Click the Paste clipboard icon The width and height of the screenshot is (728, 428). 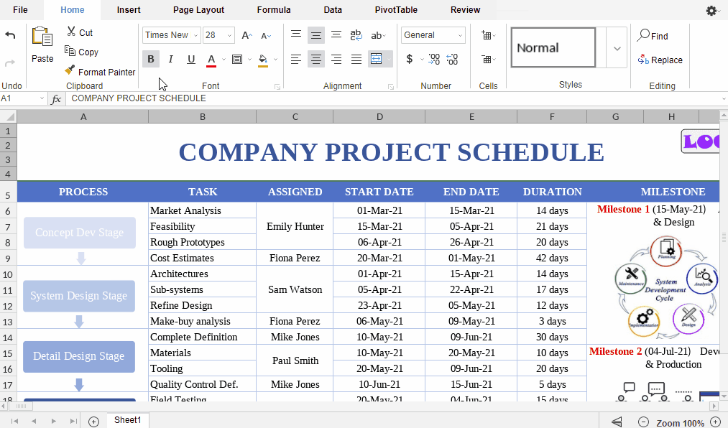[x=42, y=45]
